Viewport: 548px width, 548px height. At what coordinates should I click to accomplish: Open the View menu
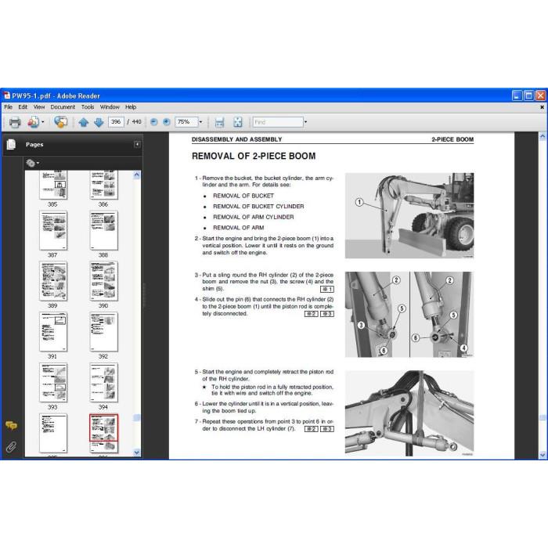(39, 107)
